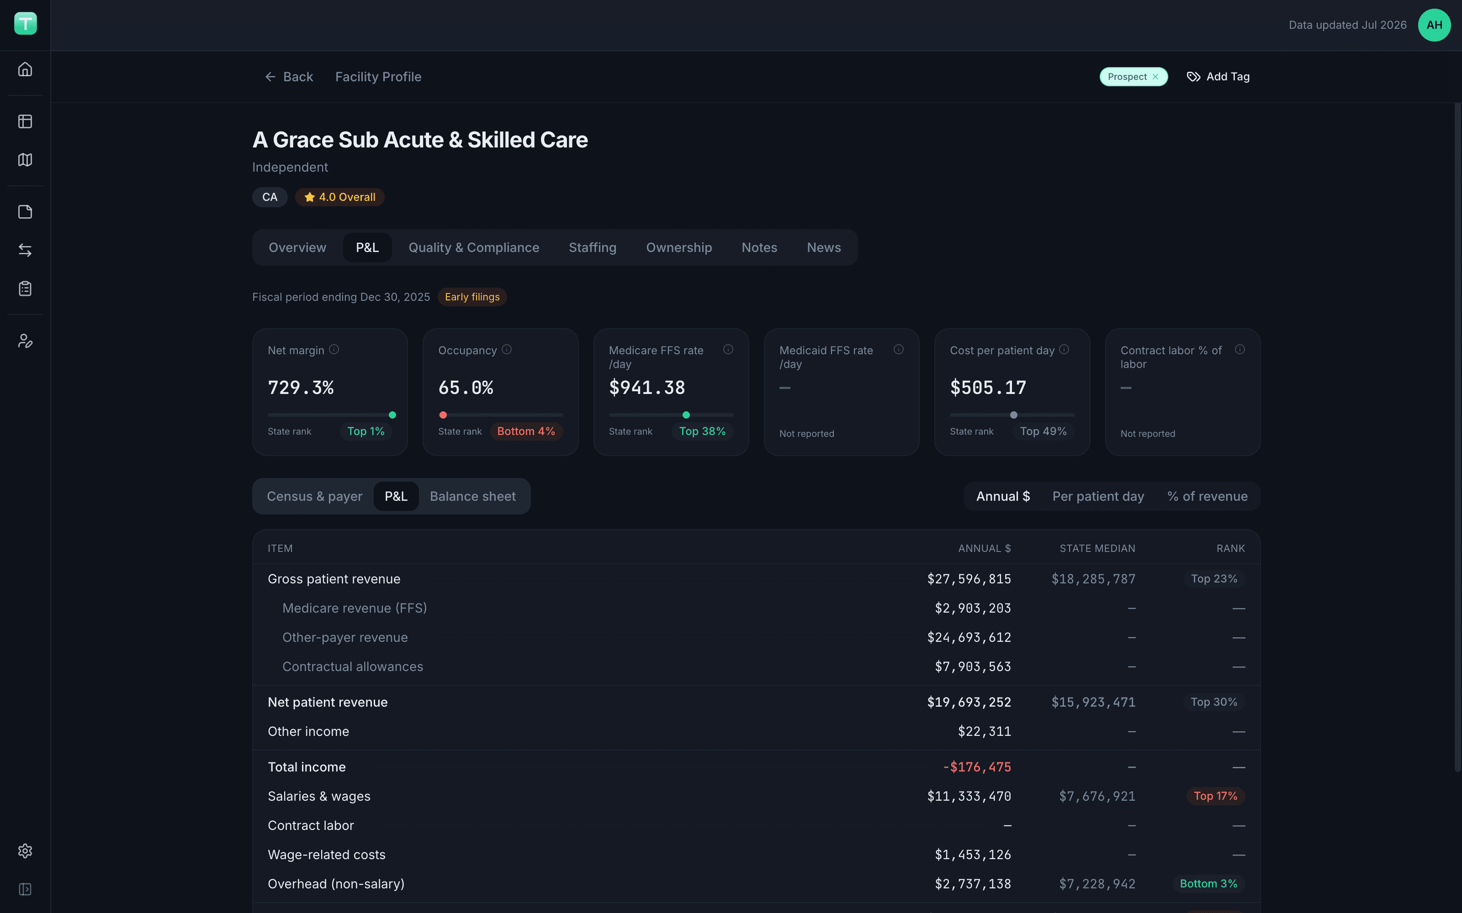The width and height of the screenshot is (1462, 913).
Task: Select the P&L sub-tab
Action: tap(396, 496)
